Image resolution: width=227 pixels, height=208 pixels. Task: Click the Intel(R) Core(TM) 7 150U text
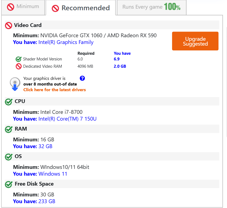(67, 119)
